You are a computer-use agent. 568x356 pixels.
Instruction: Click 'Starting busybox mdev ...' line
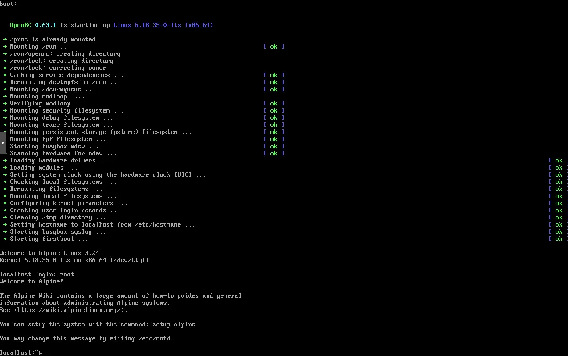coord(54,146)
